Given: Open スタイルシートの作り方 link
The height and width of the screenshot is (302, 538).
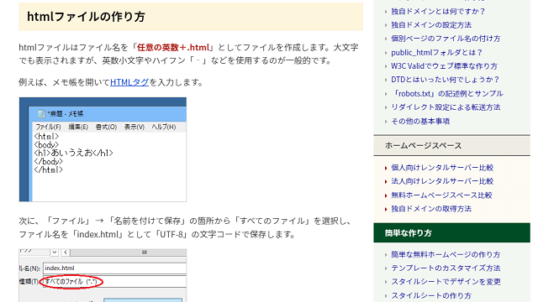Looking at the screenshot, I should click(x=431, y=295).
